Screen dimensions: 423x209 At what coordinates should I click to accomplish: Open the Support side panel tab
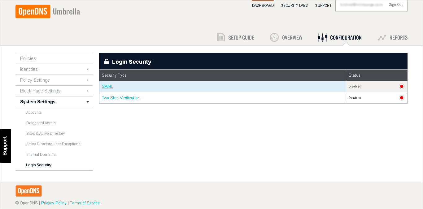point(5,146)
